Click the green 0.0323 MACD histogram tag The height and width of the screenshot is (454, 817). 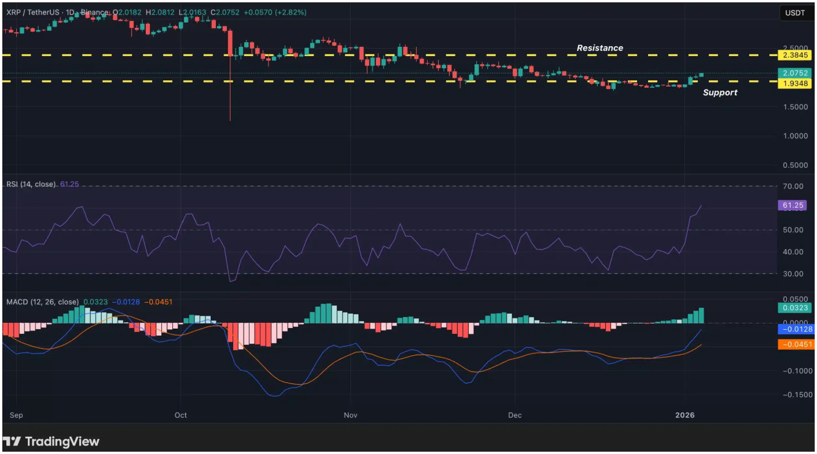click(794, 308)
